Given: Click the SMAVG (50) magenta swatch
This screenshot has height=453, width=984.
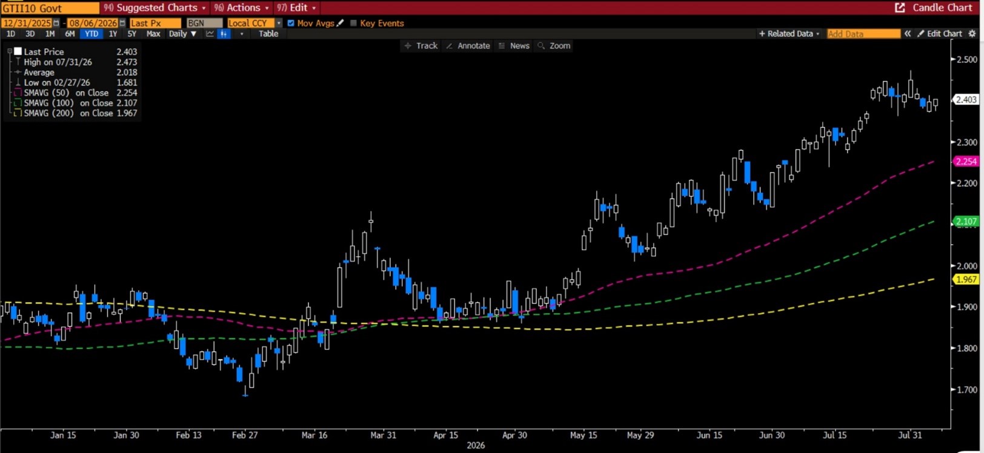Looking at the screenshot, I should [x=18, y=93].
